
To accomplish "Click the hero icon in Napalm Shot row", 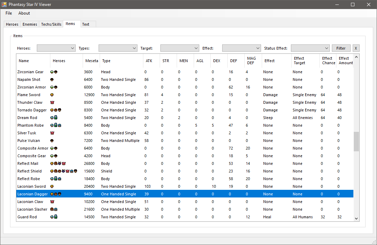I will point(52,79).
